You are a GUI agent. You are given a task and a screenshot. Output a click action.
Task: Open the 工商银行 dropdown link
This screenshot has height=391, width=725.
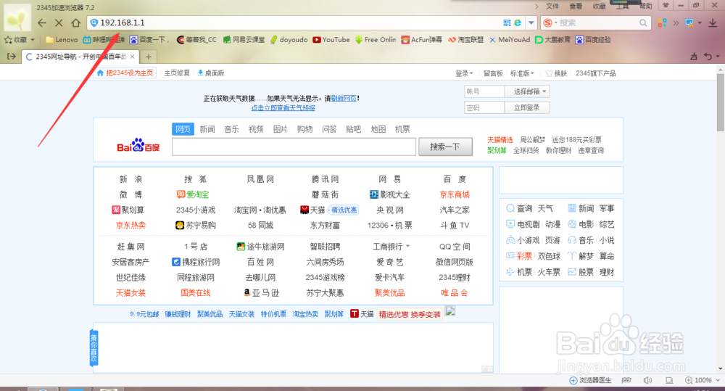click(391, 247)
